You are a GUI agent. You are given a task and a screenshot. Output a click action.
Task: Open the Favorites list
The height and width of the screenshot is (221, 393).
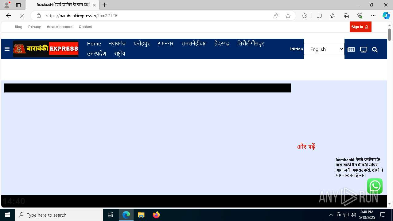(333, 16)
